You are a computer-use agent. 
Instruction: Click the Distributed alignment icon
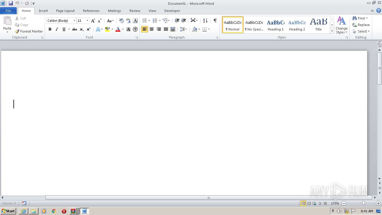click(x=172, y=29)
